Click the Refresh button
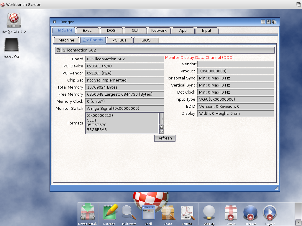 coord(165,138)
